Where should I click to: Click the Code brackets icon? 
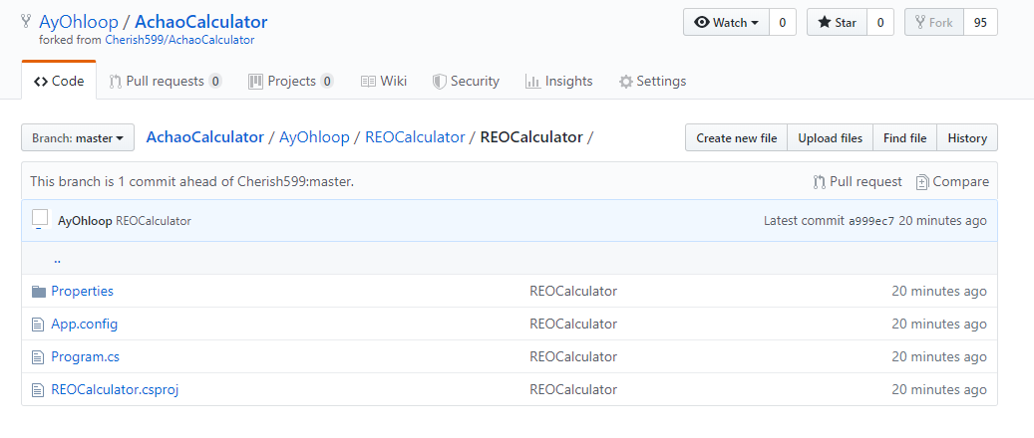[41, 82]
